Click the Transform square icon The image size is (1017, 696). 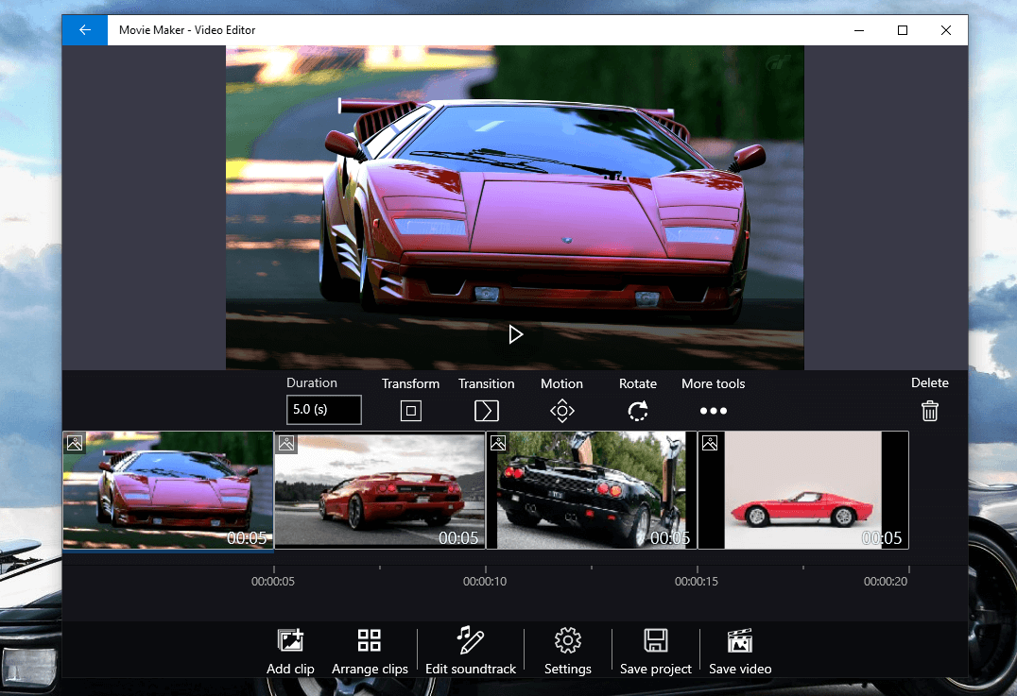[410, 410]
